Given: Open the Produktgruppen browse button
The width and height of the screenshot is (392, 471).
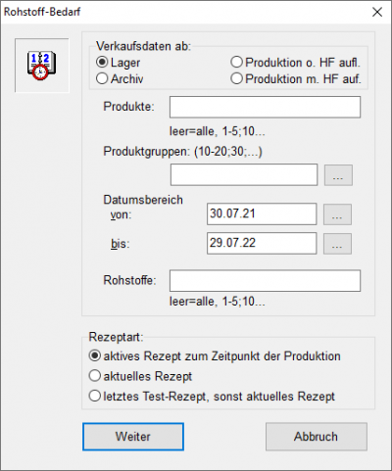Looking at the screenshot, I should click(338, 175).
